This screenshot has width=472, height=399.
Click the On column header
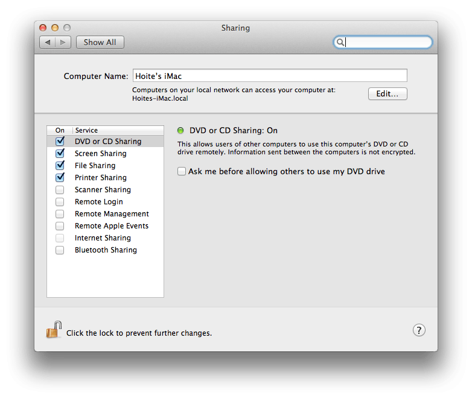tap(60, 130)
